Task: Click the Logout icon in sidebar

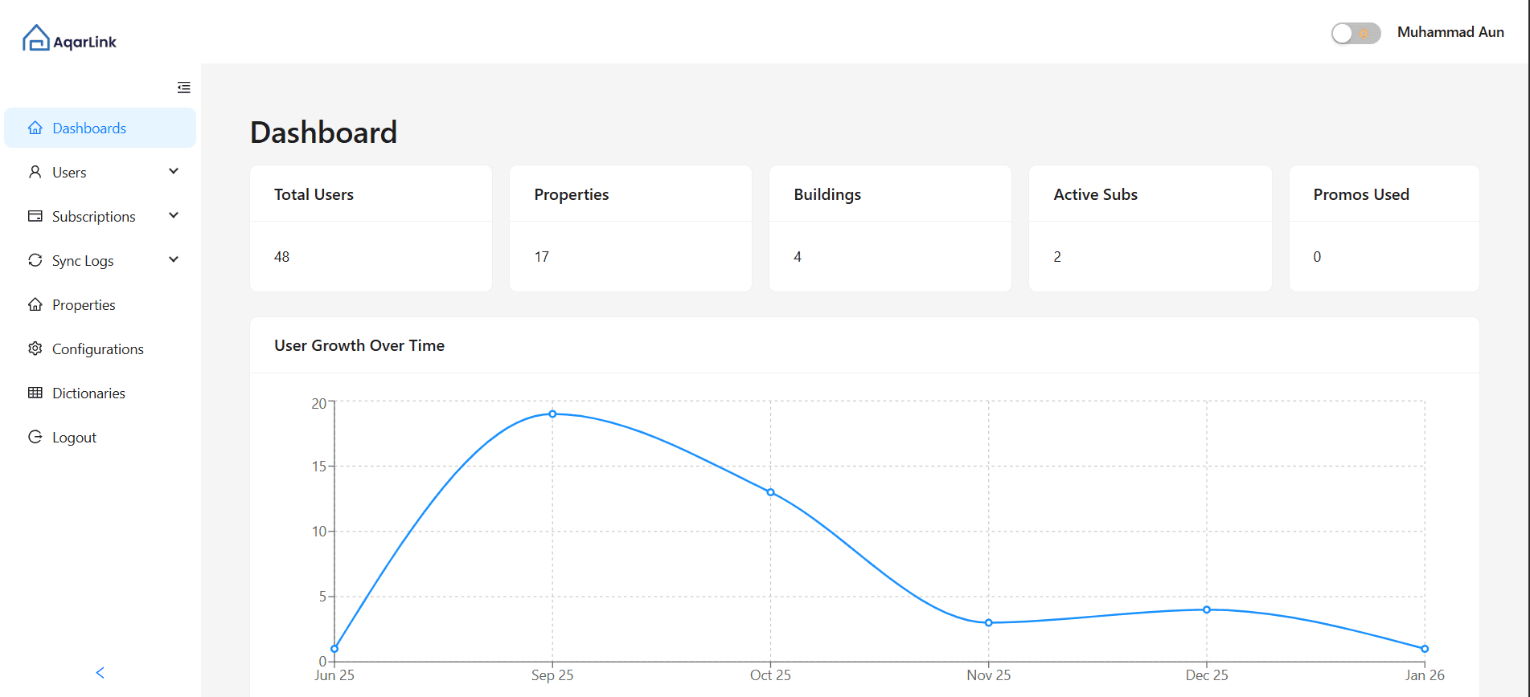Action: tap(35, 437)
